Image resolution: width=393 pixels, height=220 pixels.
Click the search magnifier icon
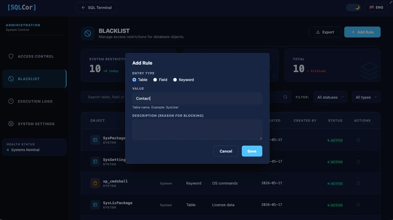(285, 97)
